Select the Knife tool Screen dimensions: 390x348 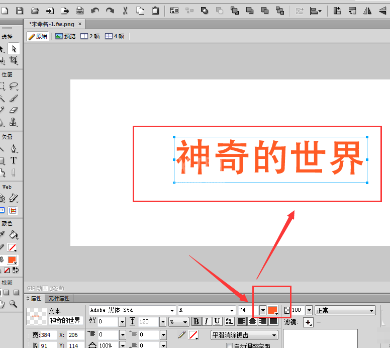(x=14, y=172)
